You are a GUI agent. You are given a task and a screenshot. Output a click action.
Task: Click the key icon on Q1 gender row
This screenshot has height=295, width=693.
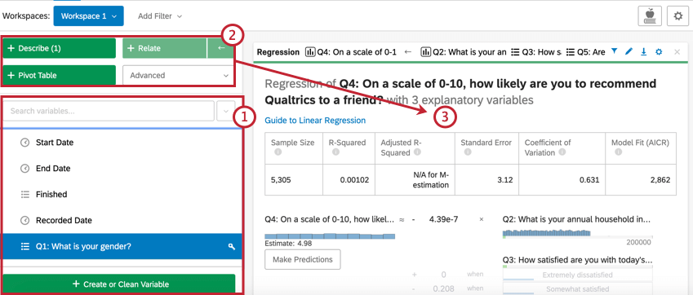pyautogui.click(x=231, y=247)
